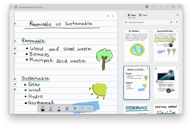192x128 pixels.
Task: Open the VERTICAL GARDEN page thumbnail
Action: pos(166,108)
